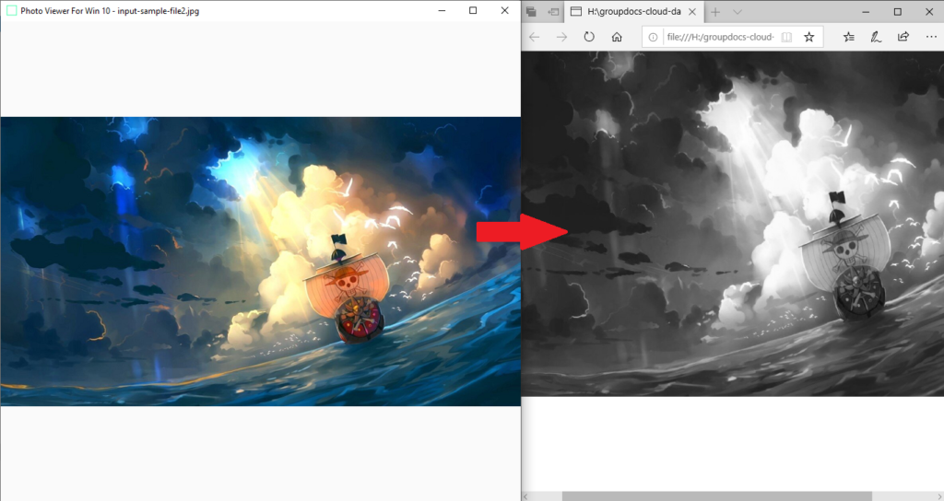The height and width of the screenshot is (501, 944).
Task: Show site information icon in address bar
Action: (652, 38)
